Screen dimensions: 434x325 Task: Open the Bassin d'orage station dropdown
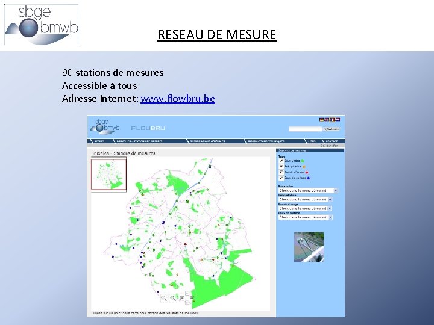click(x=305, y=208)
